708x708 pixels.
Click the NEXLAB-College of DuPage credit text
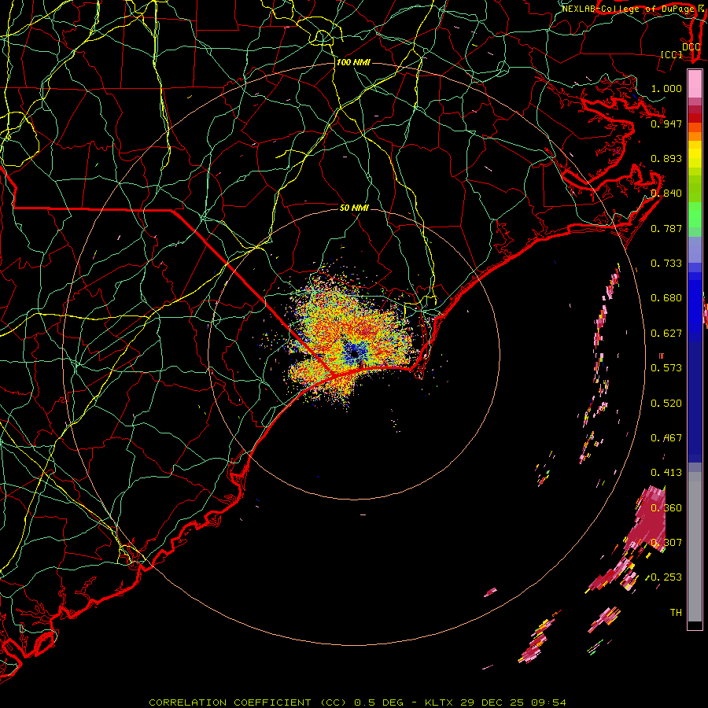(628, 9)
